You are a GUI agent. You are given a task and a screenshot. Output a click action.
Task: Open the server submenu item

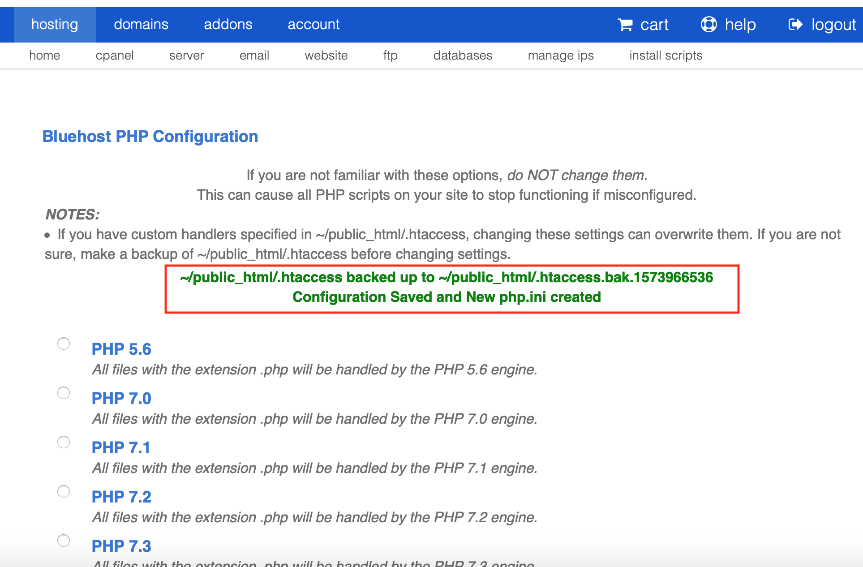tap(186, 55)
